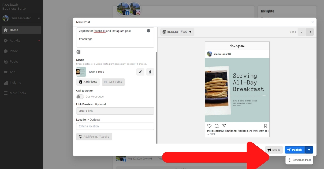
Task: Close the New Post dialog
Action: 312,22
